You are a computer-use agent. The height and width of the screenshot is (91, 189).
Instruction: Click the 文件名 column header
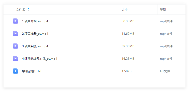tap(20, 10)
